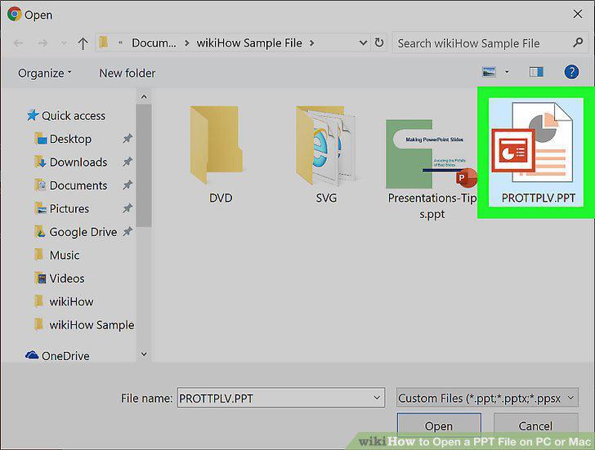This screenshot has height=450, width=595.
Task: Click the Docum... breadcrumb segment
Action: [x=154, y=42]
